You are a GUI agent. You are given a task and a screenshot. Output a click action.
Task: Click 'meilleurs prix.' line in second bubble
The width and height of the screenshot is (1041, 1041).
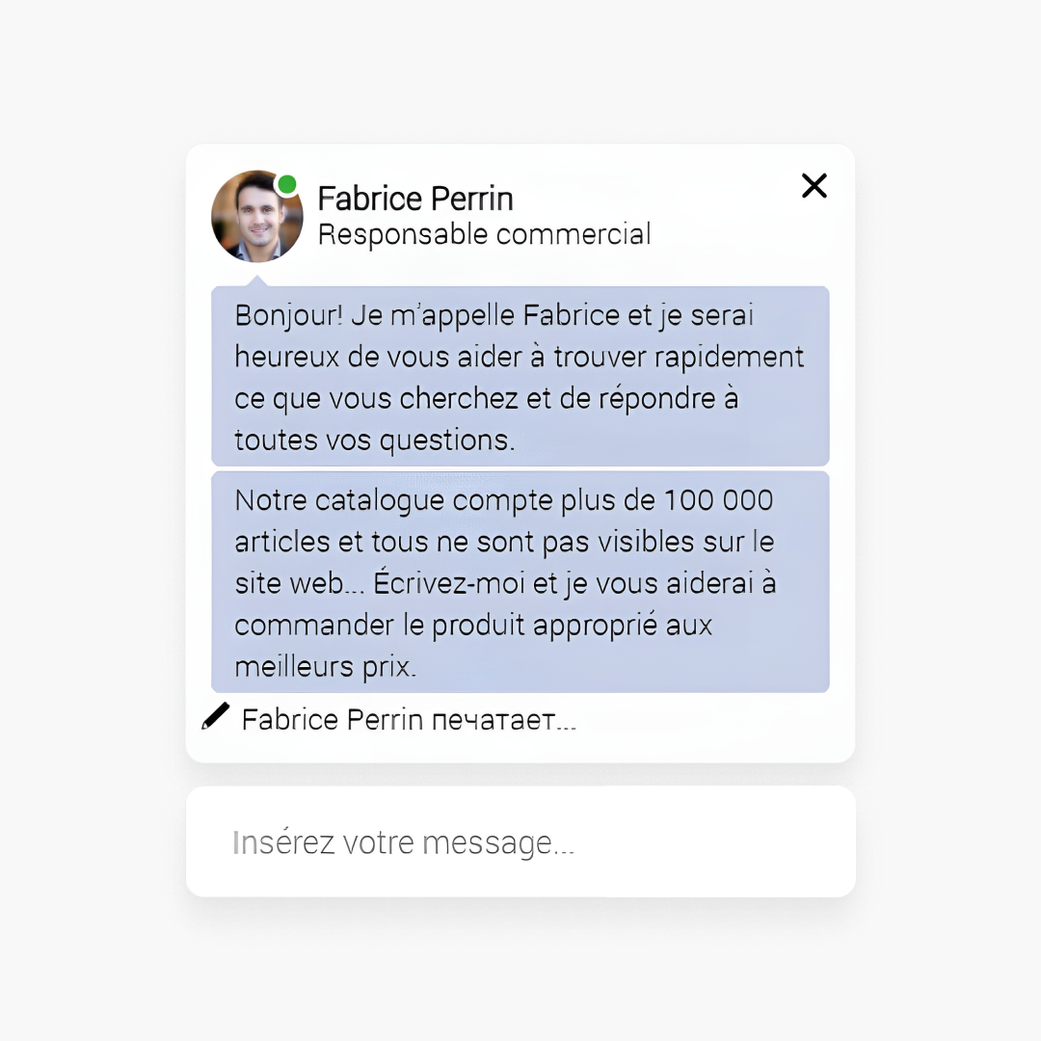pyautogui.click(x=326, y=667)
